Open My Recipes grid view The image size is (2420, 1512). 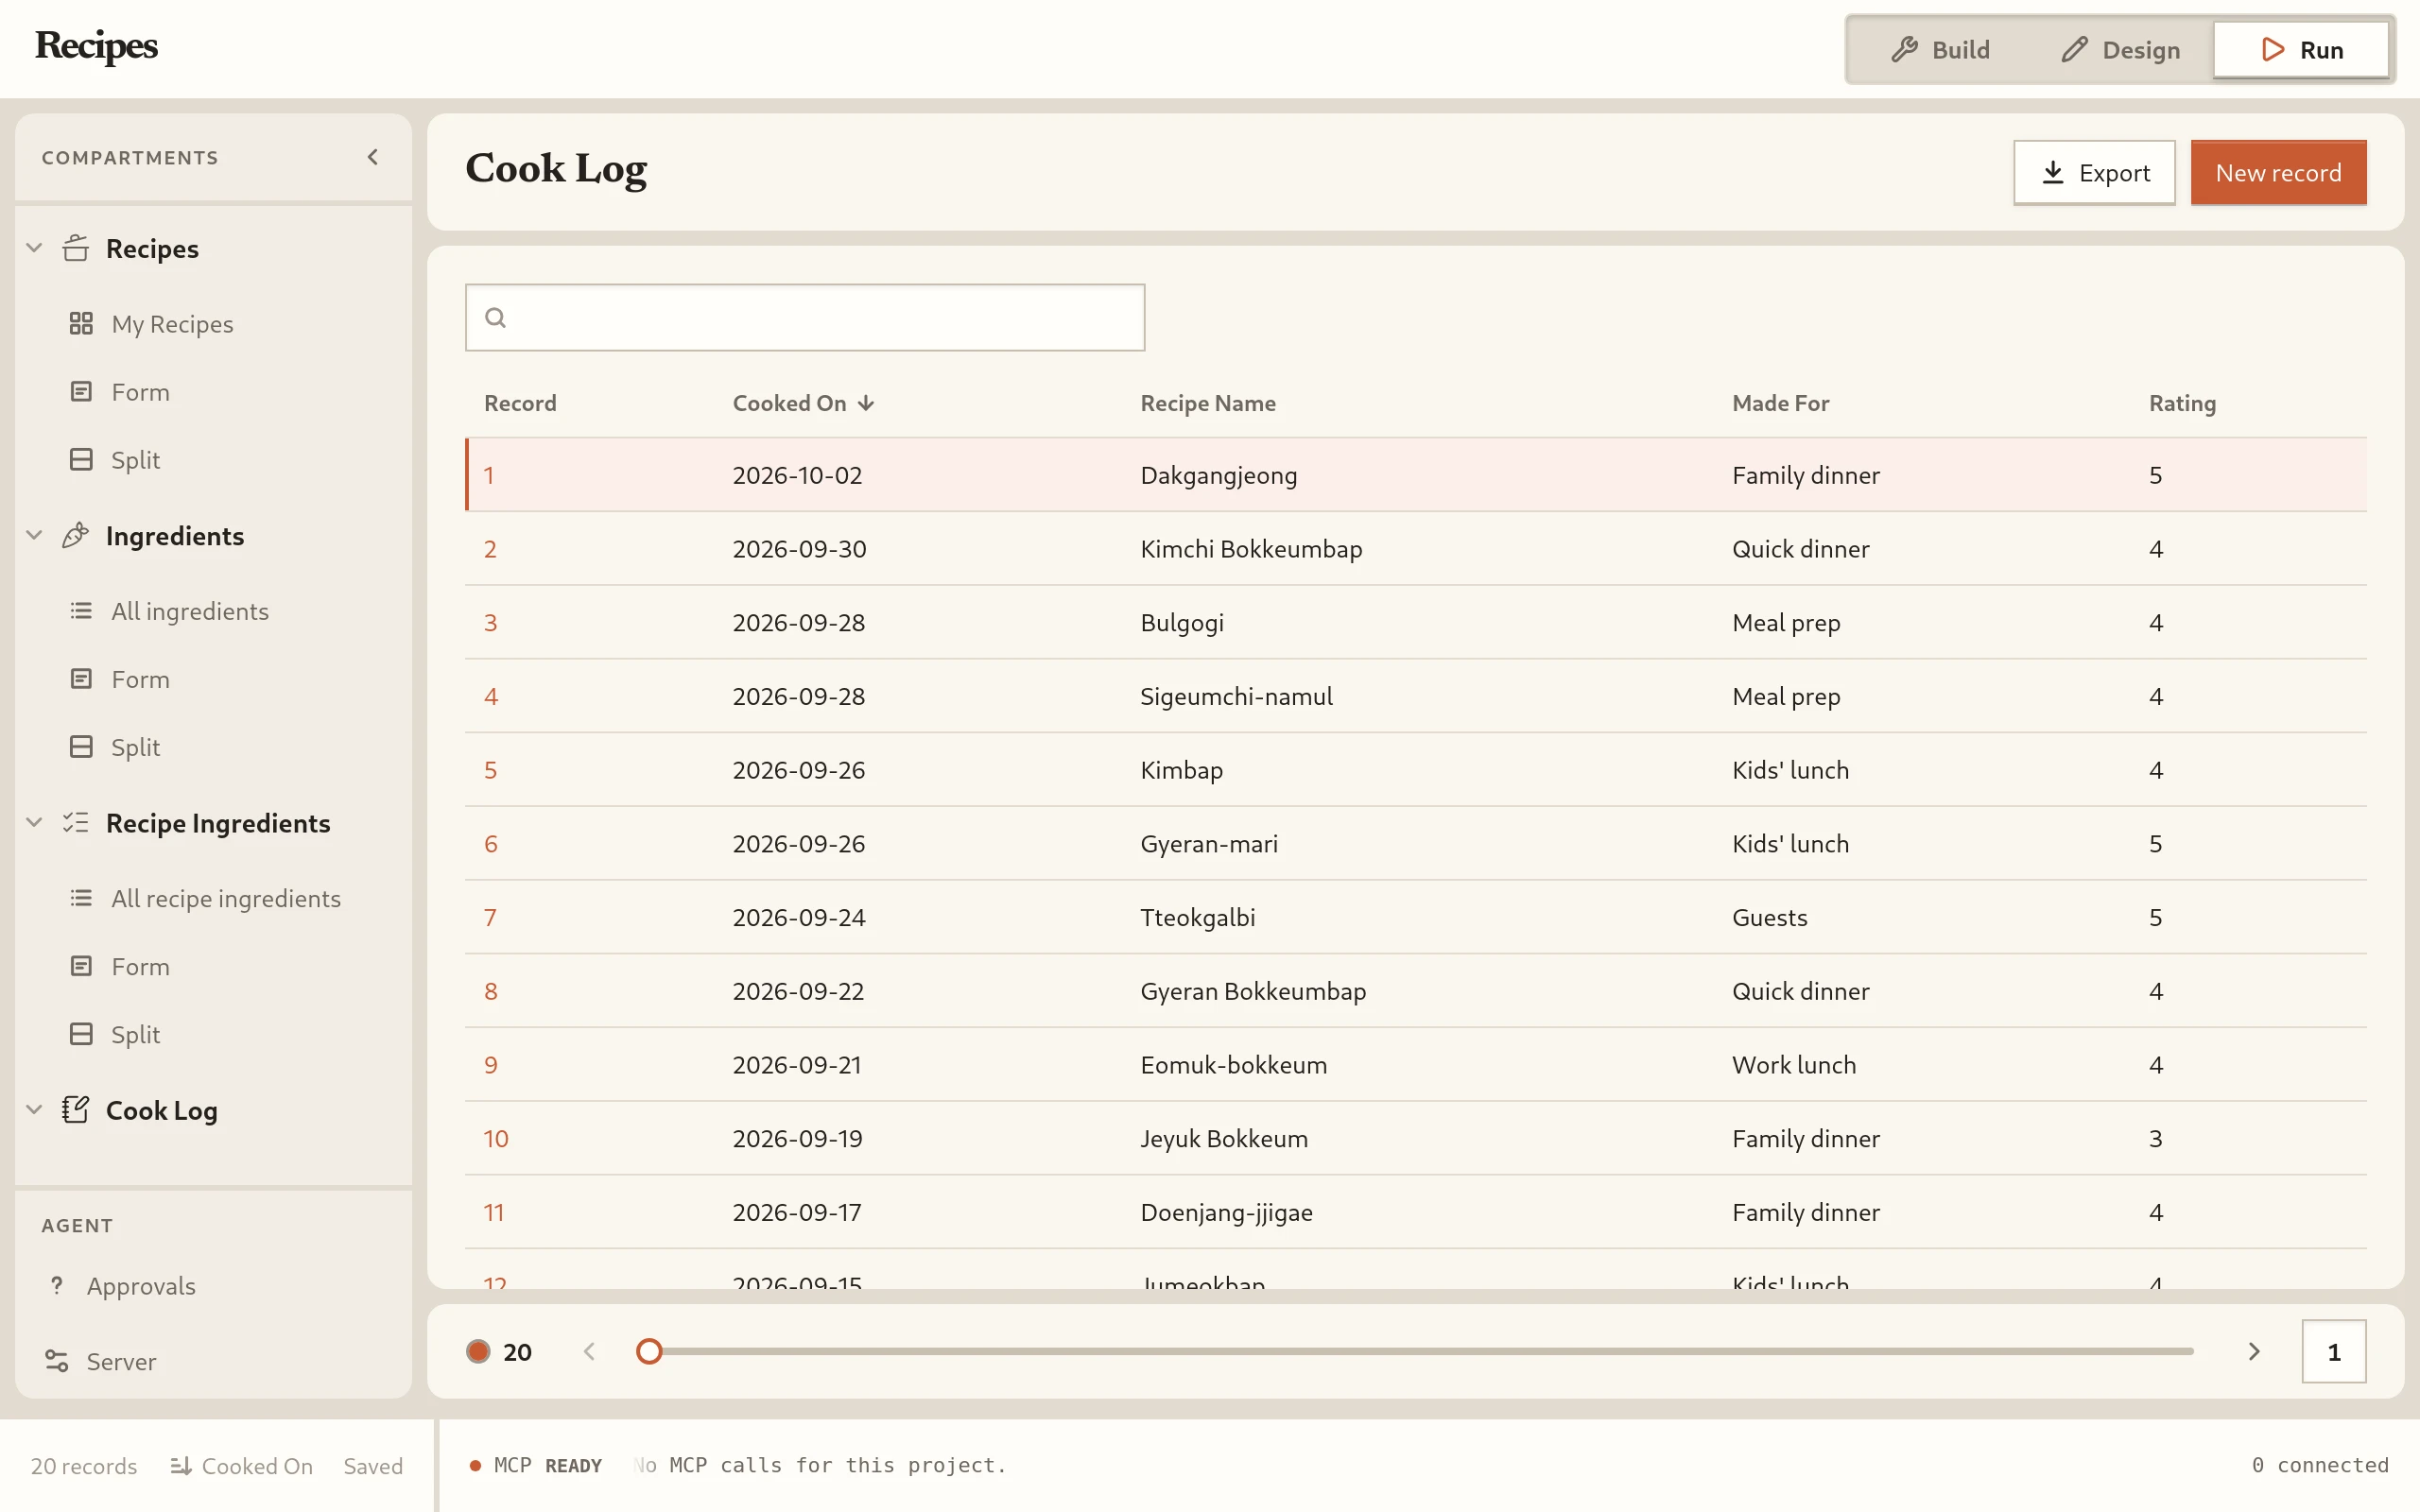coord(151,324)
